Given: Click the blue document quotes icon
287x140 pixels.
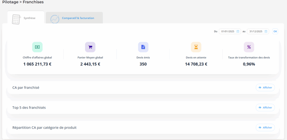Looking at the screenshot, I should pyautogui.click(x=143, y=47).
